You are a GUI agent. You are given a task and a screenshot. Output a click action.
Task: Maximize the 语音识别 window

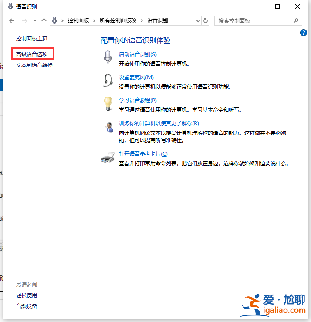click(277, 7)
